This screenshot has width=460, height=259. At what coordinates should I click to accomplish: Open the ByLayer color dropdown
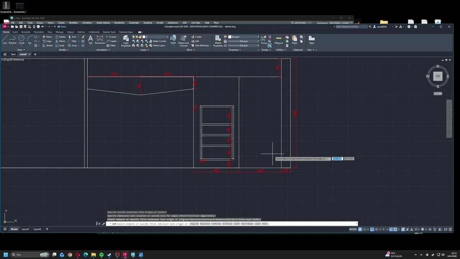pyautogui.click(x=243, y=37)
